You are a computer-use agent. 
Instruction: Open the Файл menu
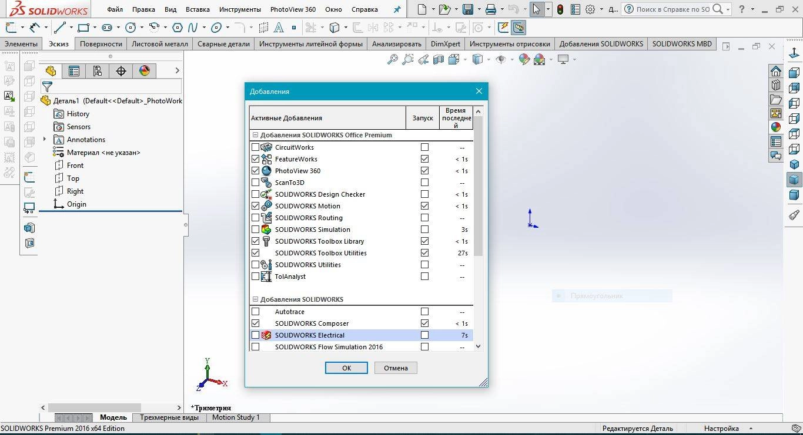[115, 9]
